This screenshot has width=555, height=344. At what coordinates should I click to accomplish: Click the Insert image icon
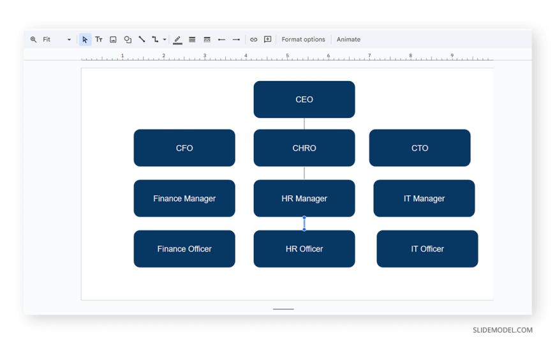click(x=113, y=40)
